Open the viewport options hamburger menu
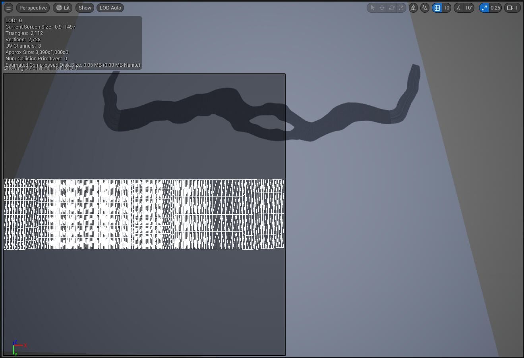The image size is (524, 358). tap(8, 8)
